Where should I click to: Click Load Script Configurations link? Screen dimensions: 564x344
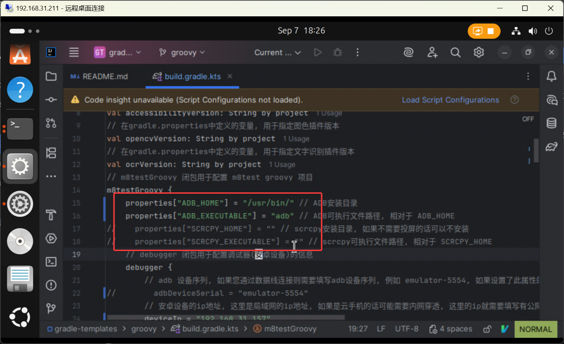coord(450,100)
